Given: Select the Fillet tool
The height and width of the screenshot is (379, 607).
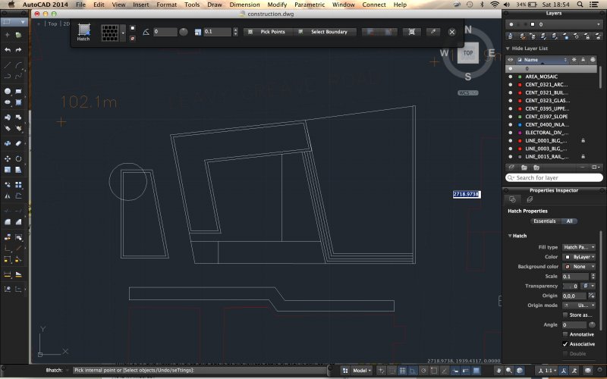Looking at the screenshot, I should [x=8, y=222].
